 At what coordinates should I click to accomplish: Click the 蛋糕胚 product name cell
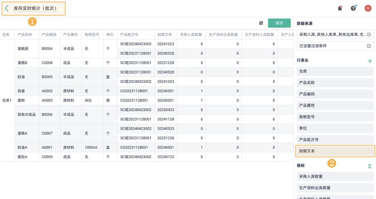tap(23, 49)
